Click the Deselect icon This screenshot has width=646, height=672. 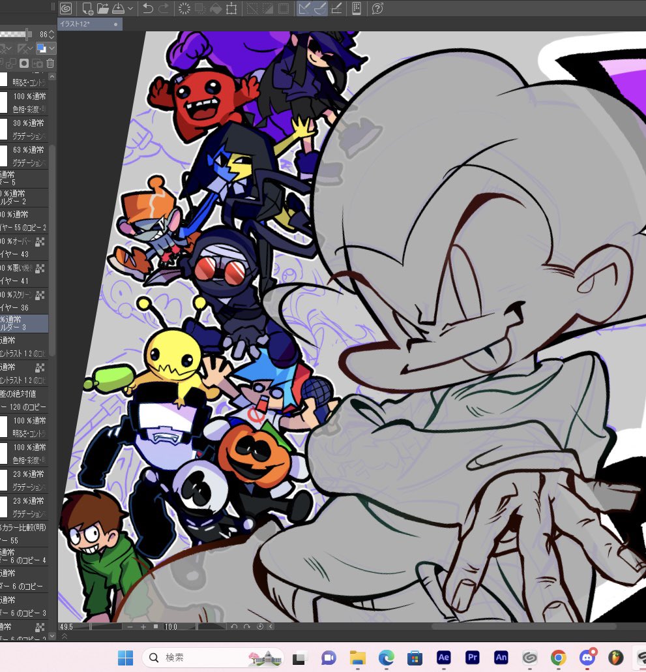coord(252,8)
